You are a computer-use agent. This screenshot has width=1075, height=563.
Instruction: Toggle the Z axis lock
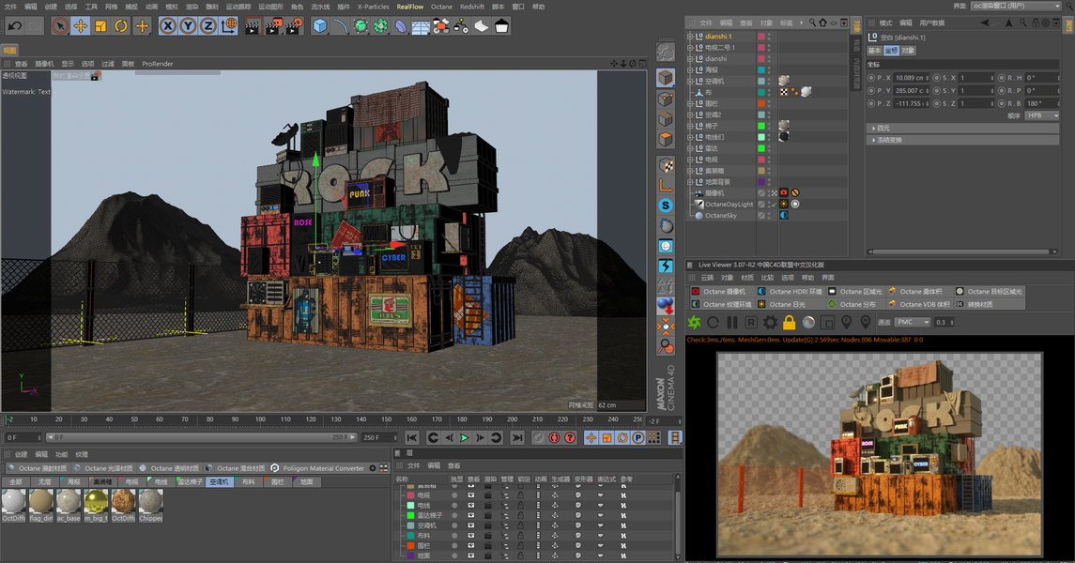pos(207,26)
